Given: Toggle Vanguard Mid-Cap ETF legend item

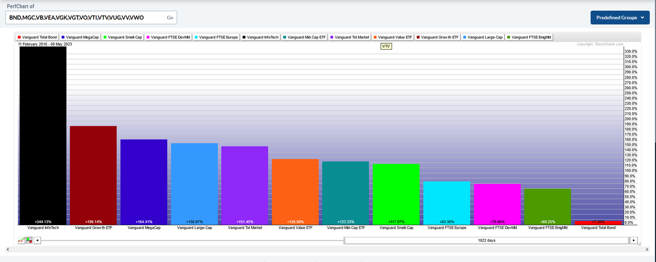Looking at the screenshot, I should pos(306,37).
